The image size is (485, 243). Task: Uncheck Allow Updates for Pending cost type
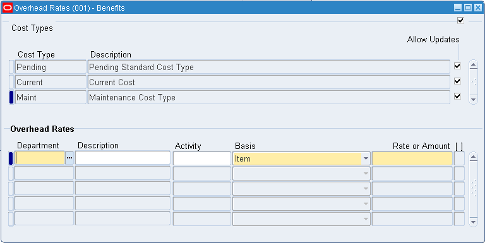coord(457,66)
